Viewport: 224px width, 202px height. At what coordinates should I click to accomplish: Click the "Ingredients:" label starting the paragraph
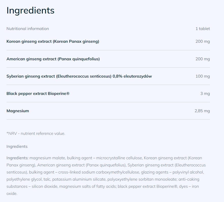[x=18, y=158]
